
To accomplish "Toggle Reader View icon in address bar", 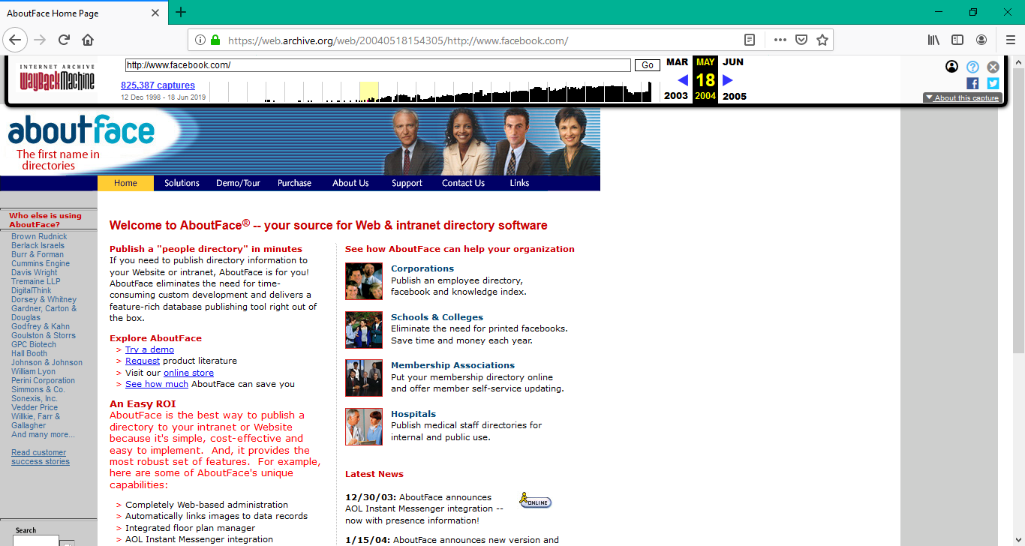I will click(749, 40).
